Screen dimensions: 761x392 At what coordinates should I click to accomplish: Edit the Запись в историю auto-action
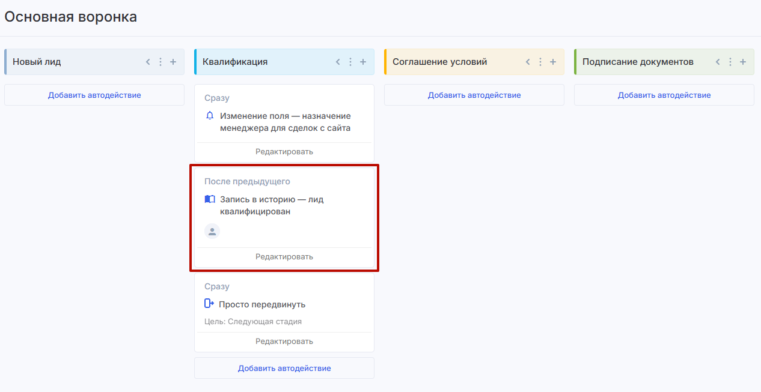click(284, 257)
